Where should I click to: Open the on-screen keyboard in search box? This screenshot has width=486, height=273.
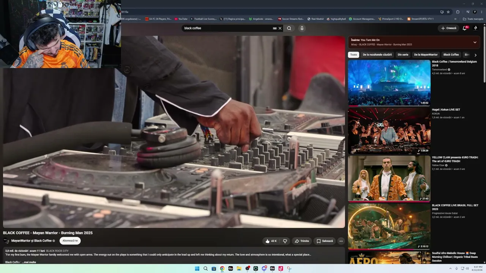pos(275,28)
